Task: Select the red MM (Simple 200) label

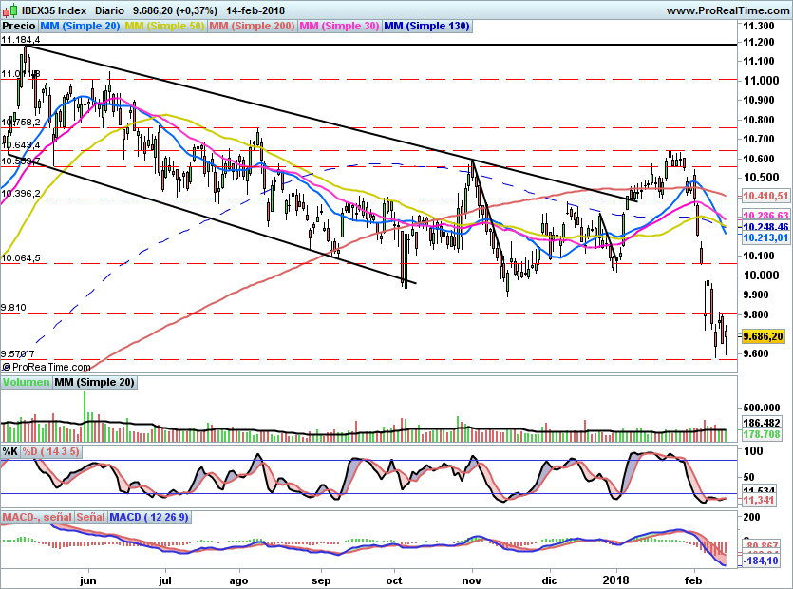Action: (253, 27)
